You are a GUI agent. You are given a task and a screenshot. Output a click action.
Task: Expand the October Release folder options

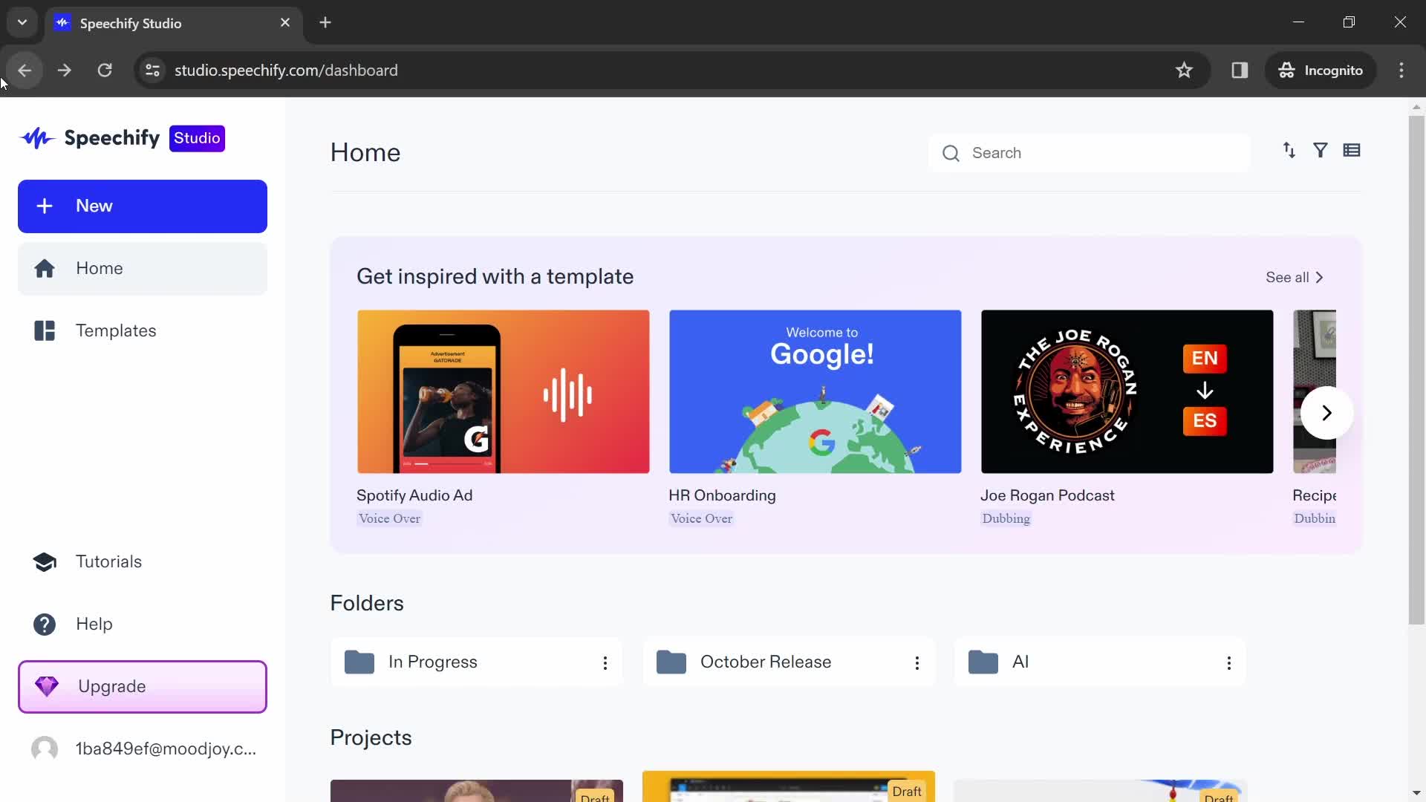(917, 663)
